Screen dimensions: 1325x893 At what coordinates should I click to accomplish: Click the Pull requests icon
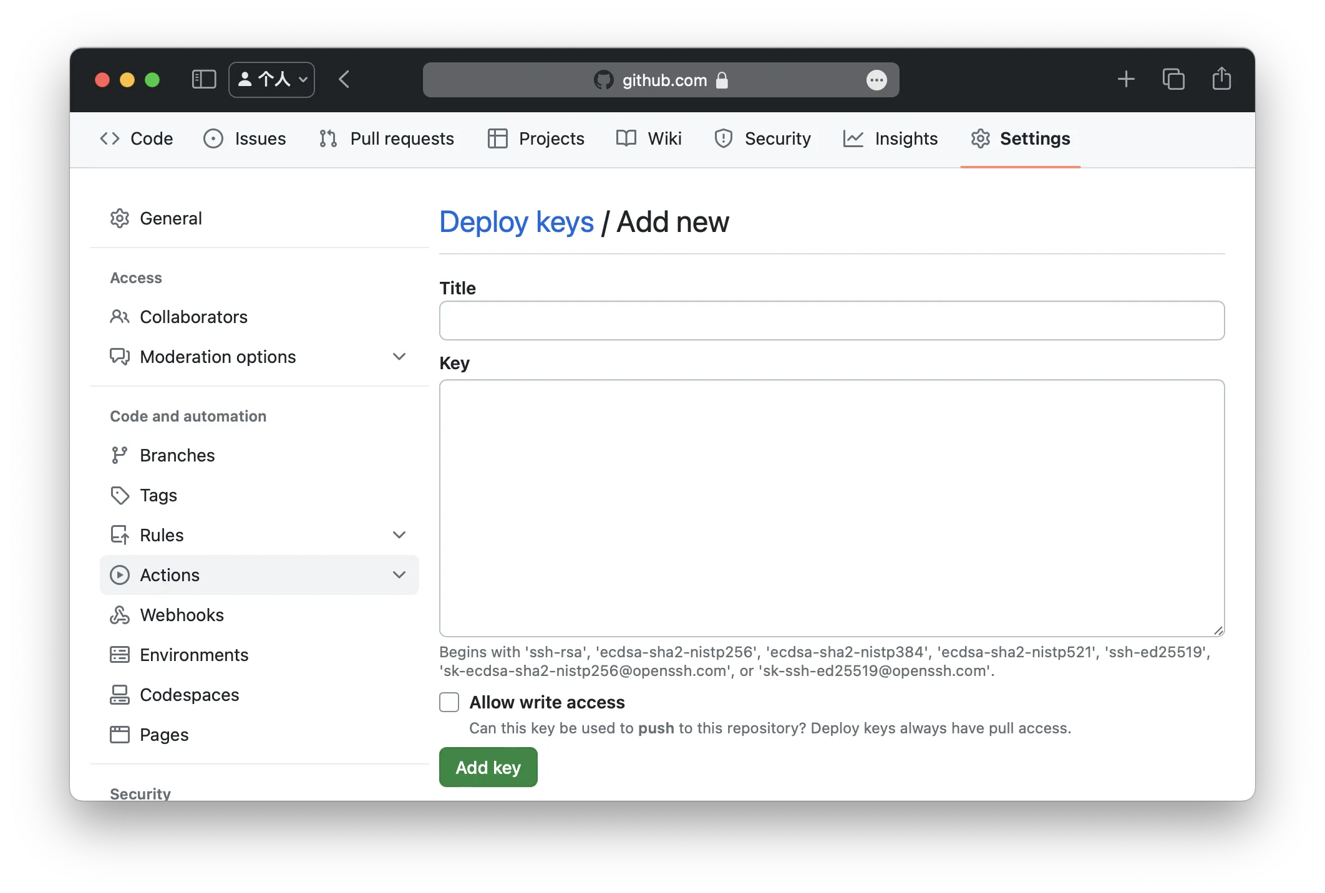(329, 138)
